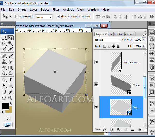The image size is (155, 137).
Task: Open the Normal blend mode dropdown
Action: click(x=107, y=40)
